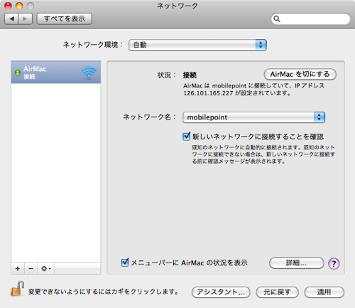Viewport: 355px width, 308px height.
Task: Click the padlock icon to prevent changes
Action: (x=18, y=289)
